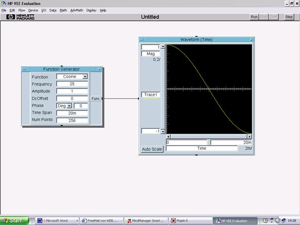Open the Function Generator object menu icon
This screenshot has height=225, width=300.
tap(24, 69)
